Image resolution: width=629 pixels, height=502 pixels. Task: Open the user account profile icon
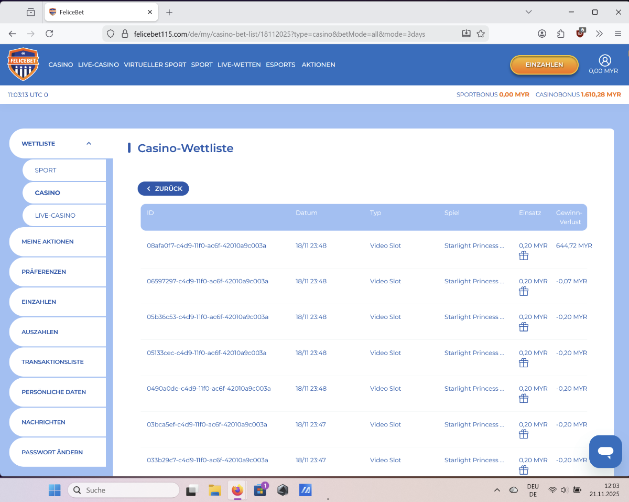tap(604, 60)
